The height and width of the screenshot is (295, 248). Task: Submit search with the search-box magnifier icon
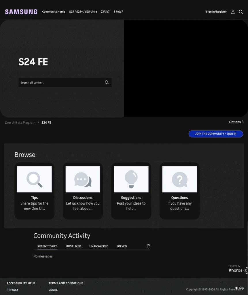tap(107, 82)
